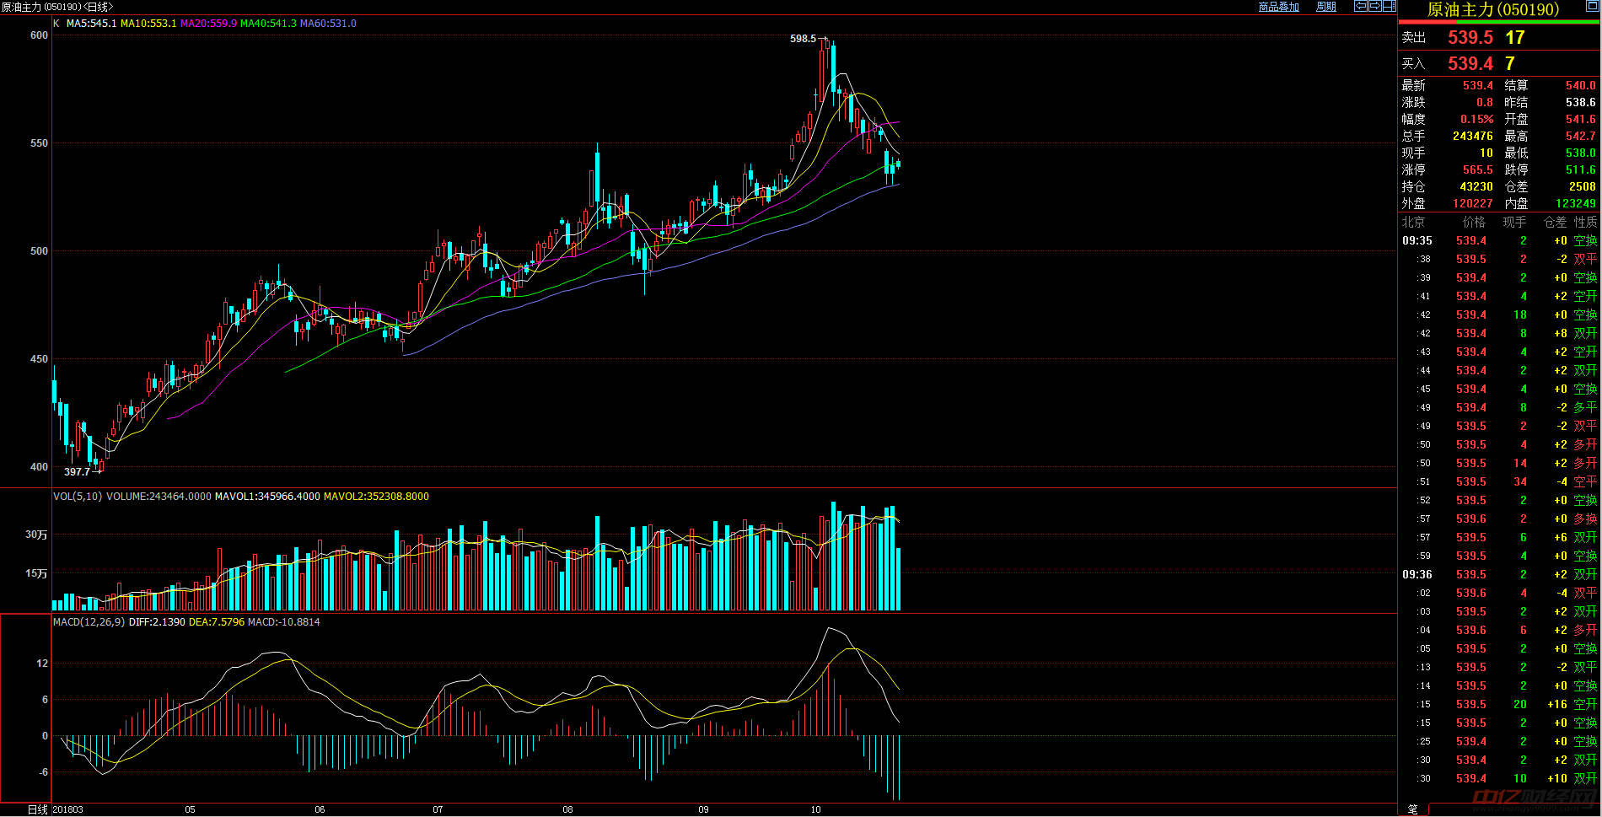The width and height of the screenshot is (1602, 817).
Task: Click the left arrow navigation icon
Action: 1360,6
